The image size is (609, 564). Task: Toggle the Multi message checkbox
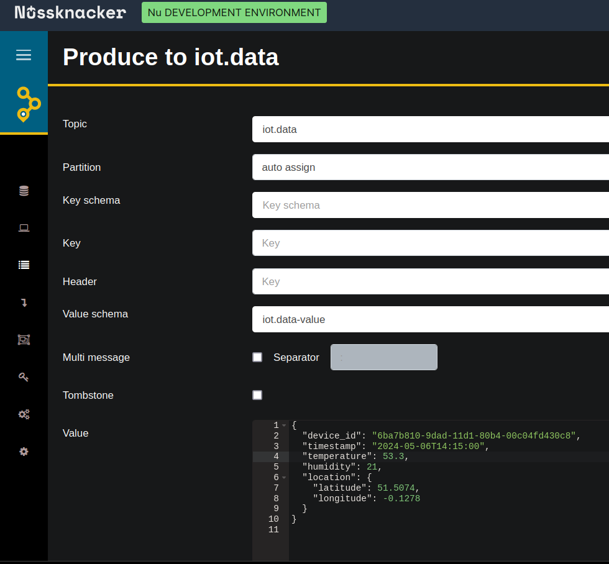(x=257, y=357)
